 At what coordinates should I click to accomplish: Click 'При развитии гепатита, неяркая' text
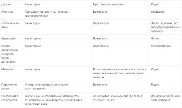tap(46, 12)
